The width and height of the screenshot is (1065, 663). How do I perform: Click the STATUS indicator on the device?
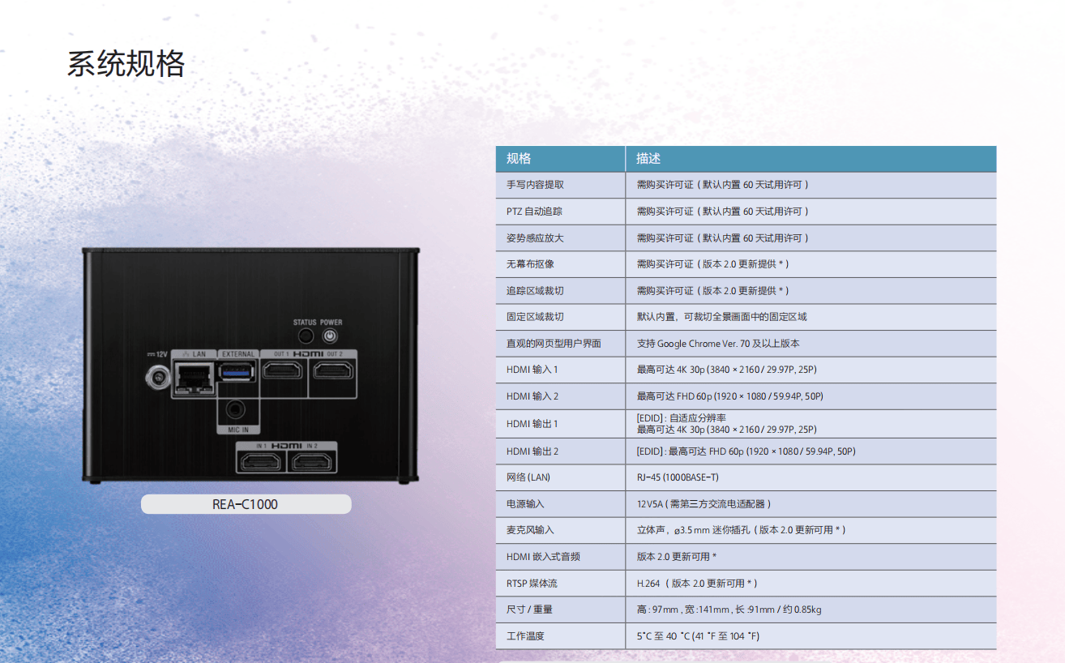(x=306, y=337)
